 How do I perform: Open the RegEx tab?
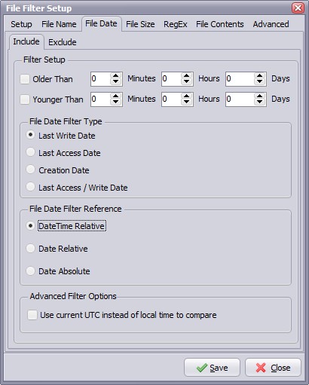176,24
